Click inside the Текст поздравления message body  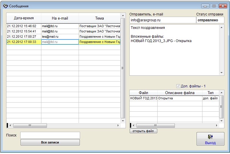click(174, 50)
